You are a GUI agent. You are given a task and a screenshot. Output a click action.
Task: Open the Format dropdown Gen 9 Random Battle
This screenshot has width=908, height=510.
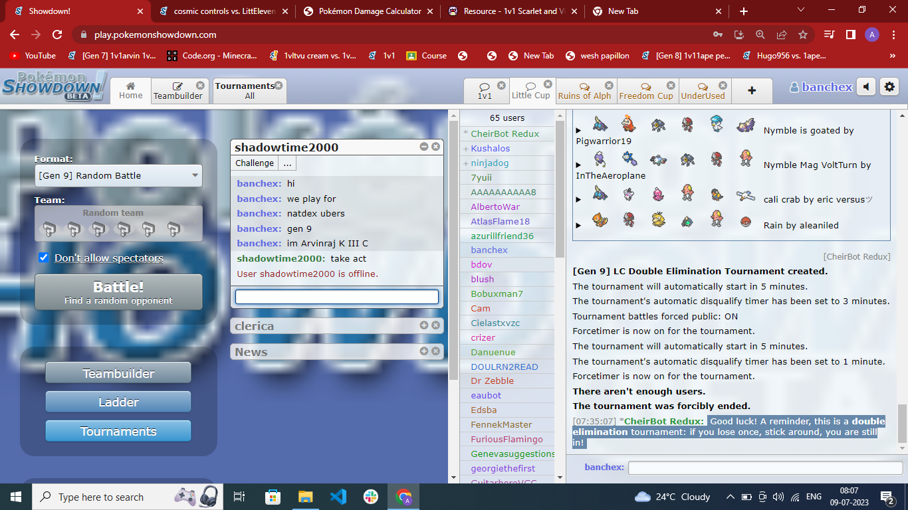(118, 176)
